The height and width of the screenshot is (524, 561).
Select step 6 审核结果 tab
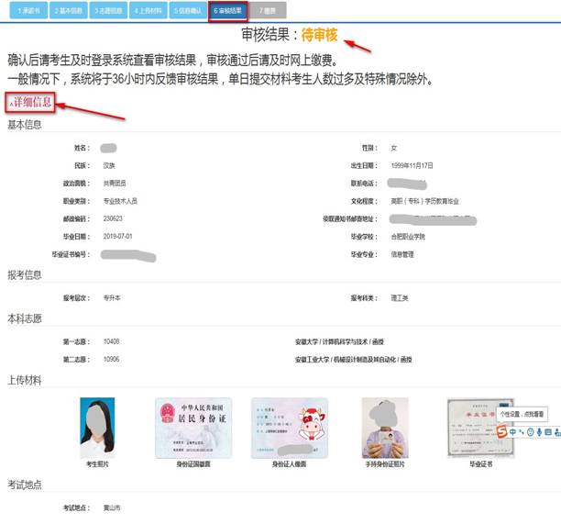[227, 11]
